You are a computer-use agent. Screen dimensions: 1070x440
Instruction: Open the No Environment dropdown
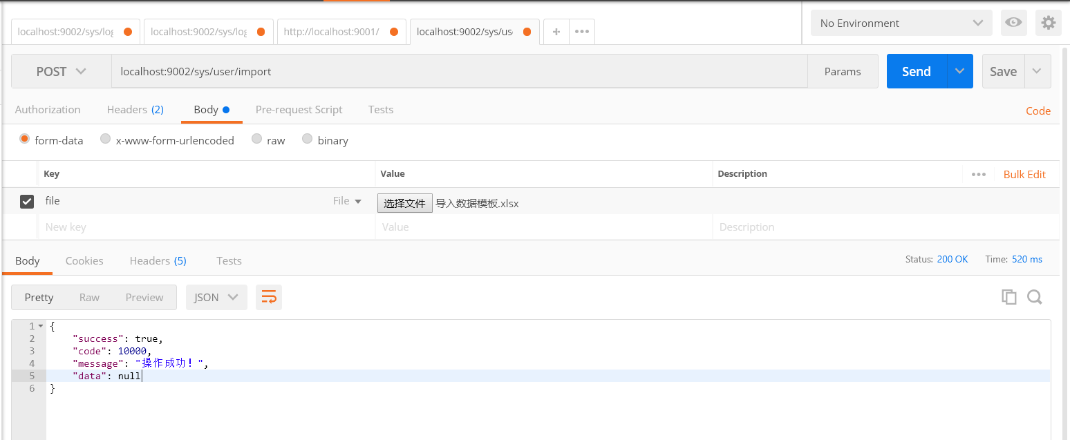tap(901, 23)
